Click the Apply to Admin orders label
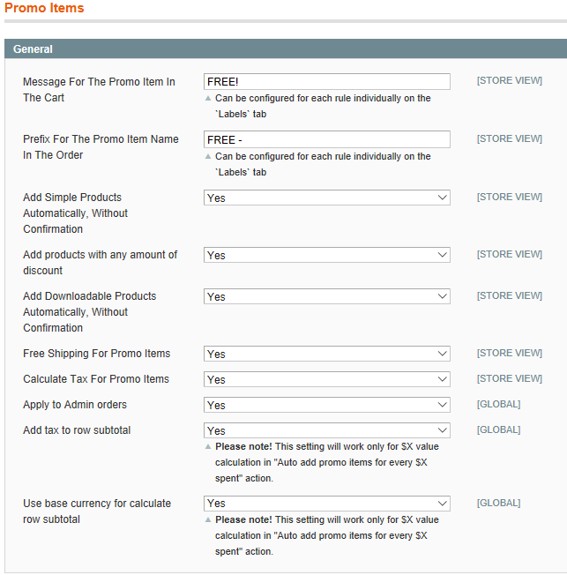567x575 pixels. click(x=75, y=405)
